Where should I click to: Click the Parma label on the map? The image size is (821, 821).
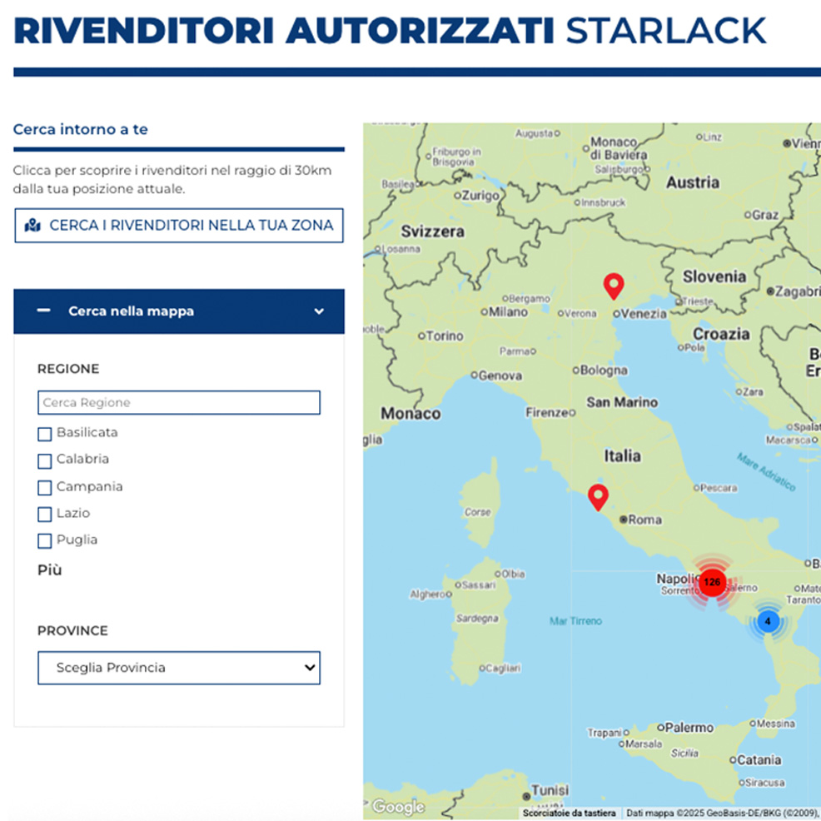click(515, 351)
